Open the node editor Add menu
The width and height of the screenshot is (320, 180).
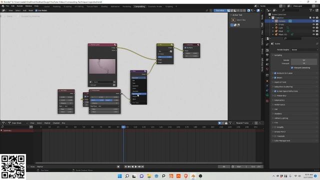click(x=24, y=10)
